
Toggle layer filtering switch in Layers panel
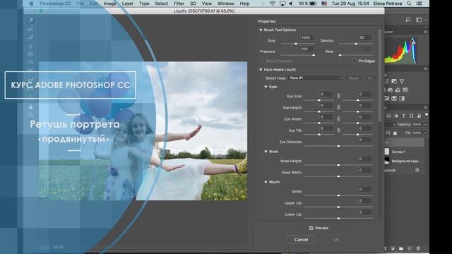point(426,115)
